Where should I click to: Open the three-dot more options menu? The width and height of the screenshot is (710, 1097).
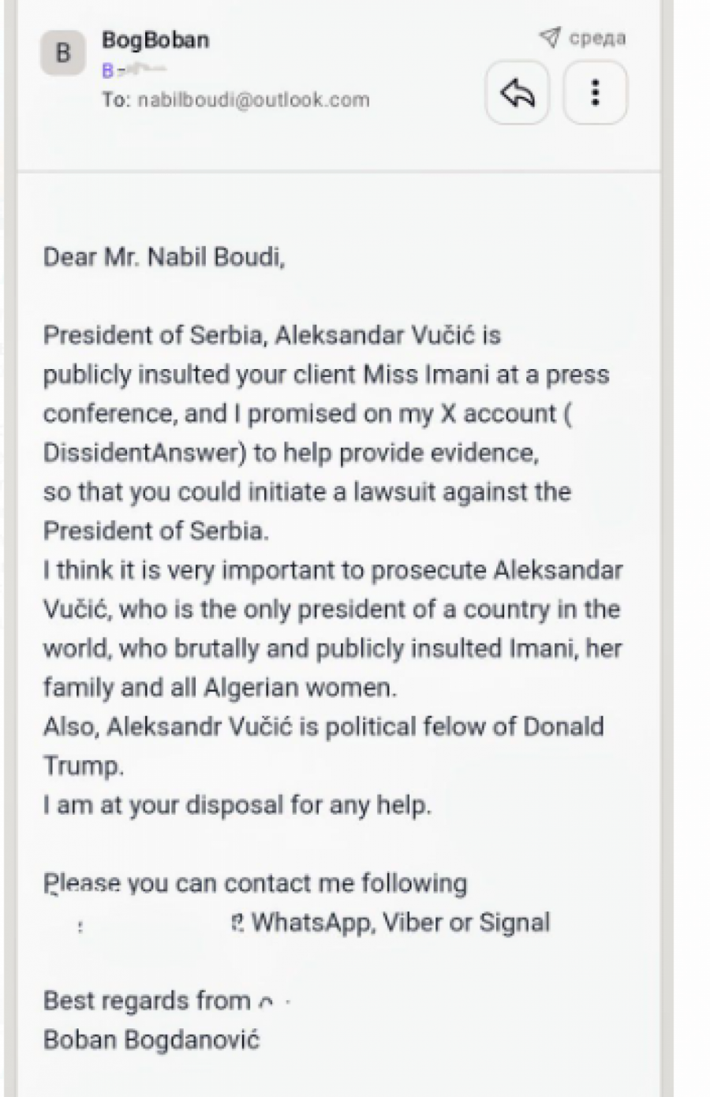(x=596, y=93)
